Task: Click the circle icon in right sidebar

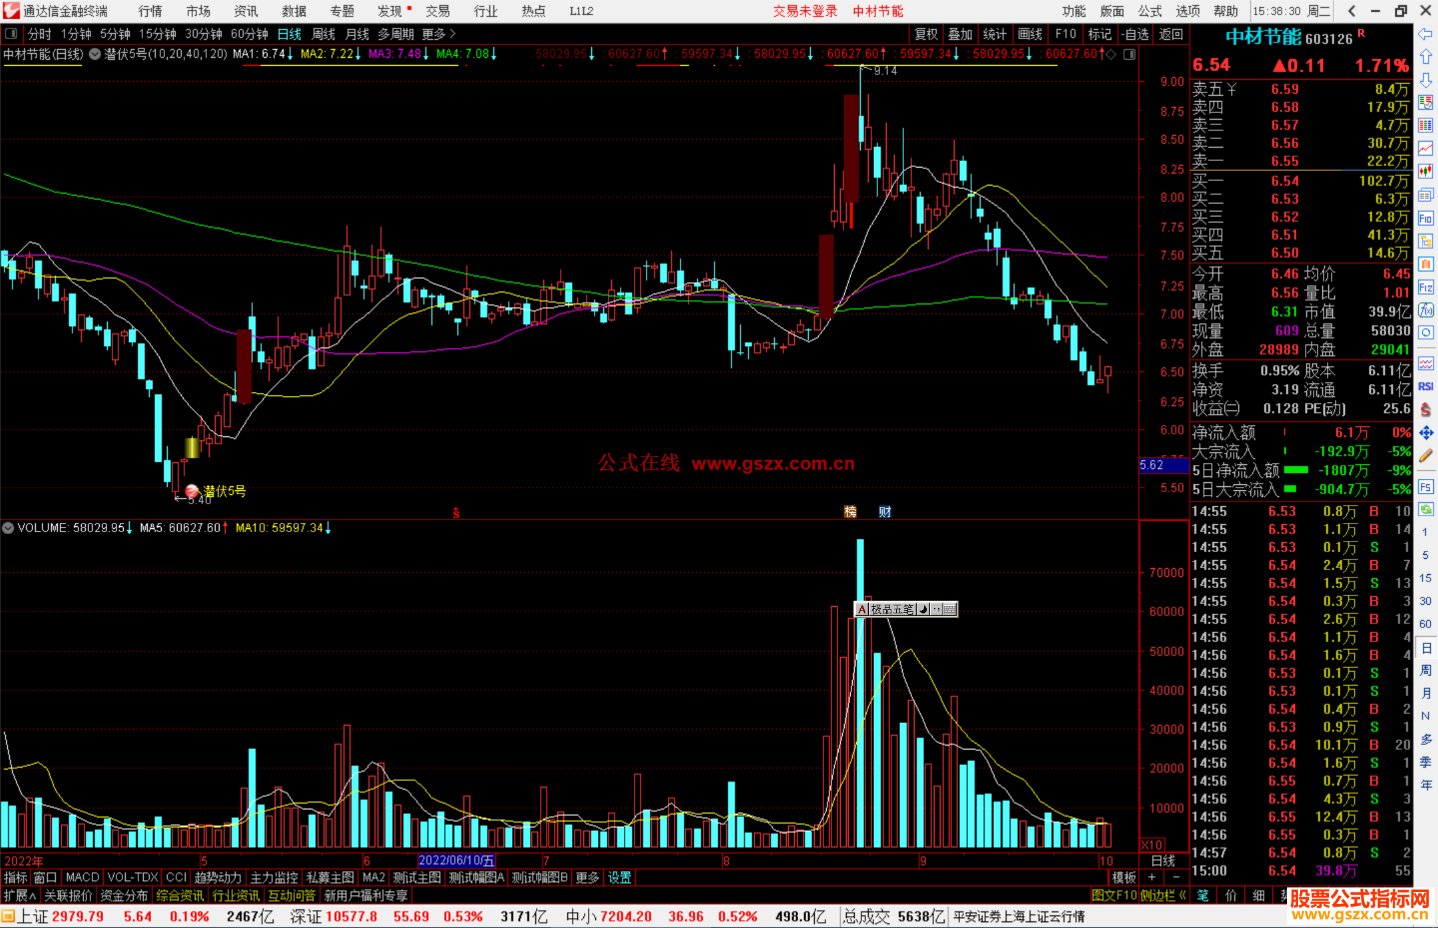Action: 1425,333
